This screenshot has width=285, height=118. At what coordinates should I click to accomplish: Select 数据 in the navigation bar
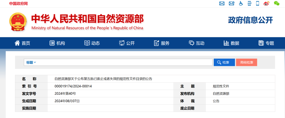tap(231, 43)
